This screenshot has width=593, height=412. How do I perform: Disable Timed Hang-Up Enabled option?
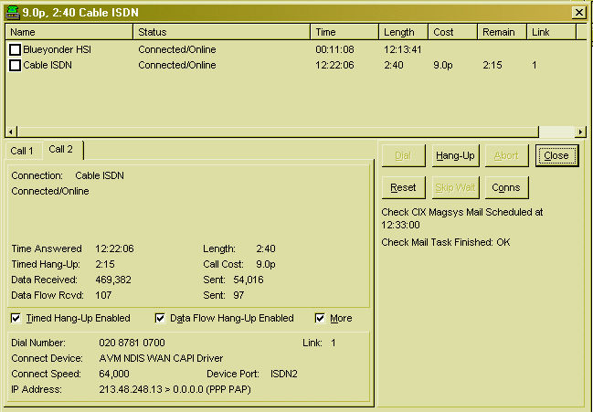click(x=17, y=319)
